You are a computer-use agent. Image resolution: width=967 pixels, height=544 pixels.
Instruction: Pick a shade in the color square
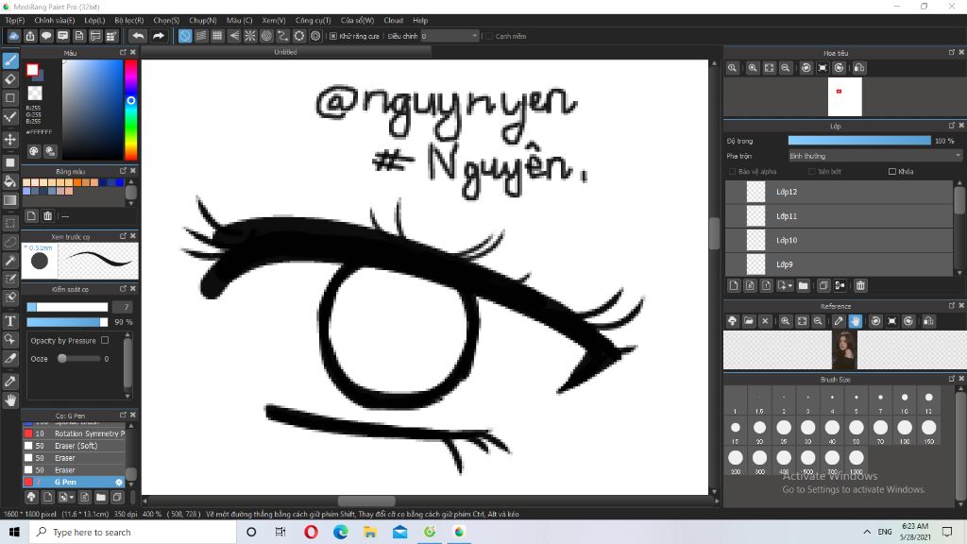coord(93,110)
